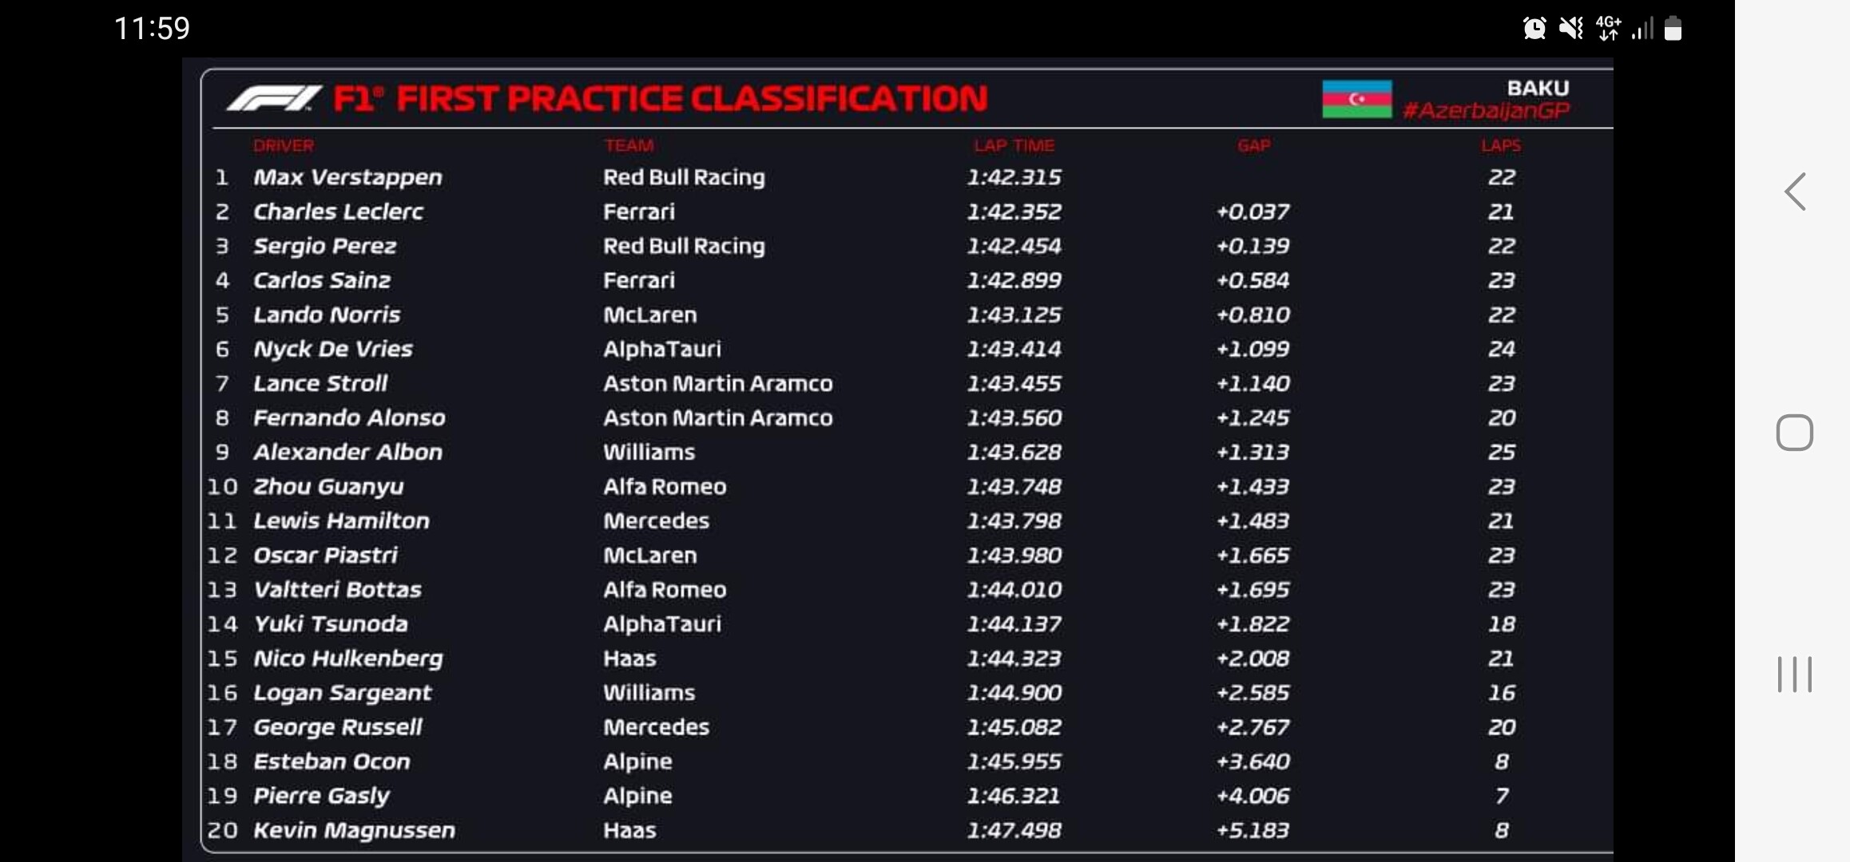
Task: Select Lewis Hamilton driver name
Action: coord(341,521)
